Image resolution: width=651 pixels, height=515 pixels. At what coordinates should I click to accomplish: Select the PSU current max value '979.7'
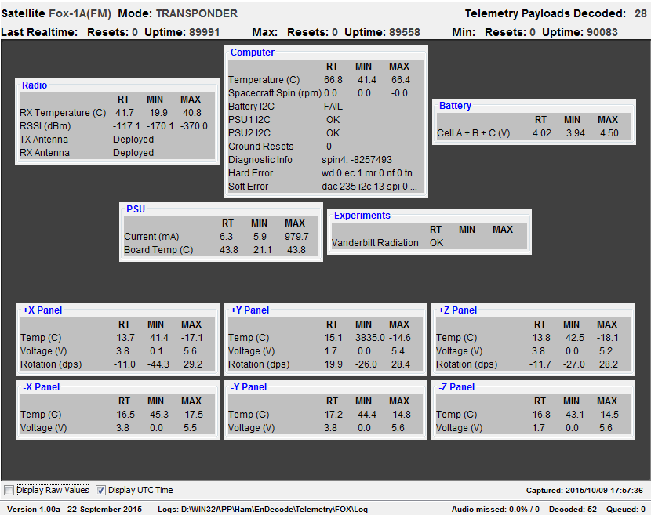(x=296, y=237)
